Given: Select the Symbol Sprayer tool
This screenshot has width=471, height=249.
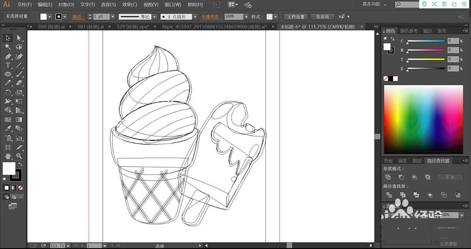Looking at the screenshot, I should click(x=8, y=138).
